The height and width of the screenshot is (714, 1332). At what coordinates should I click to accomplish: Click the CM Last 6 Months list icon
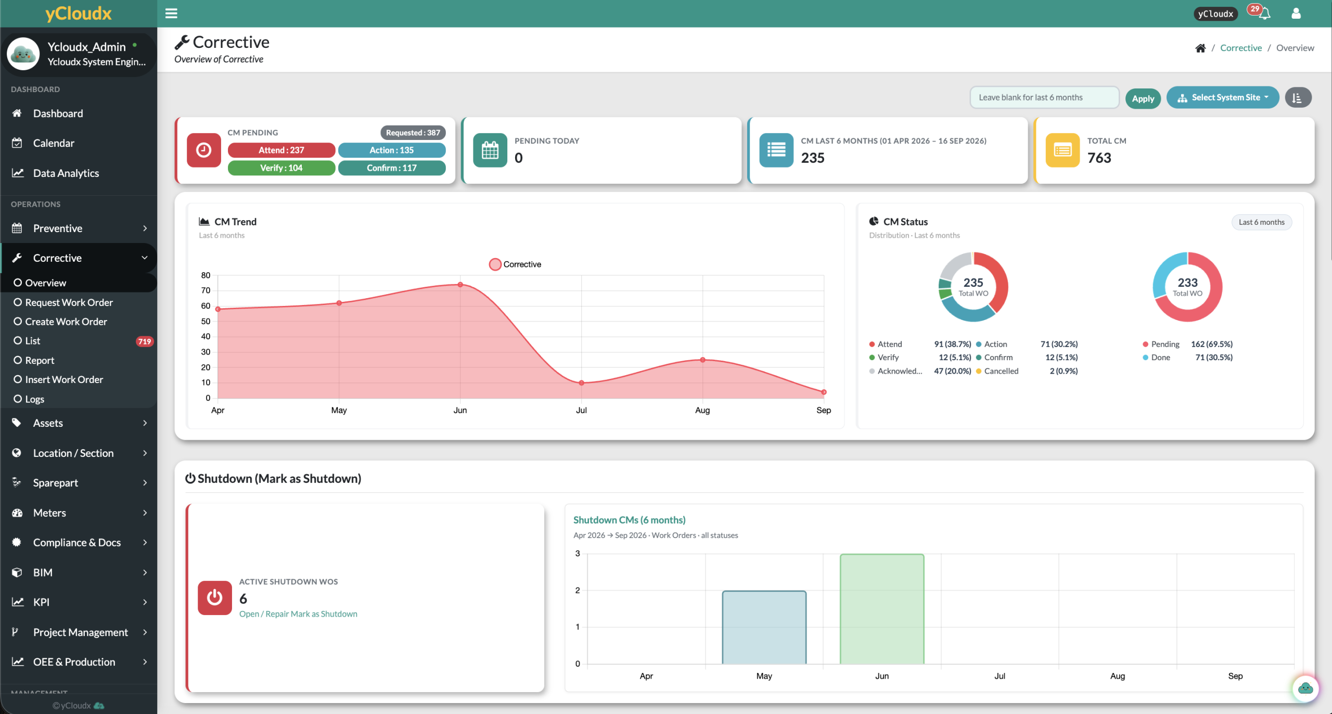(776, 150)
